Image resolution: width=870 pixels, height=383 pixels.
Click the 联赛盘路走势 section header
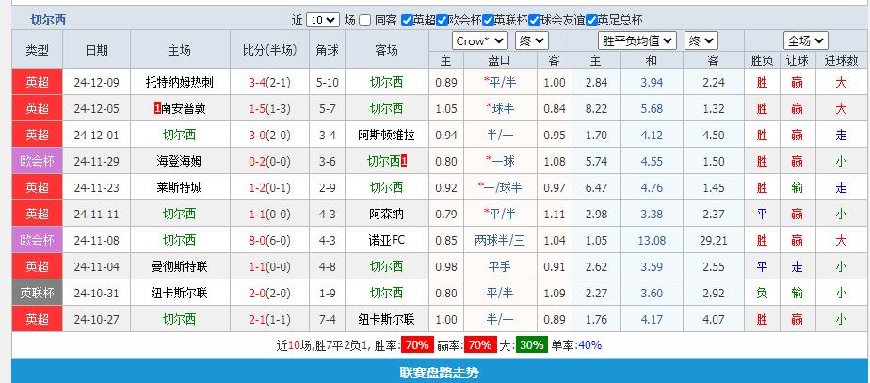point(439,373)
